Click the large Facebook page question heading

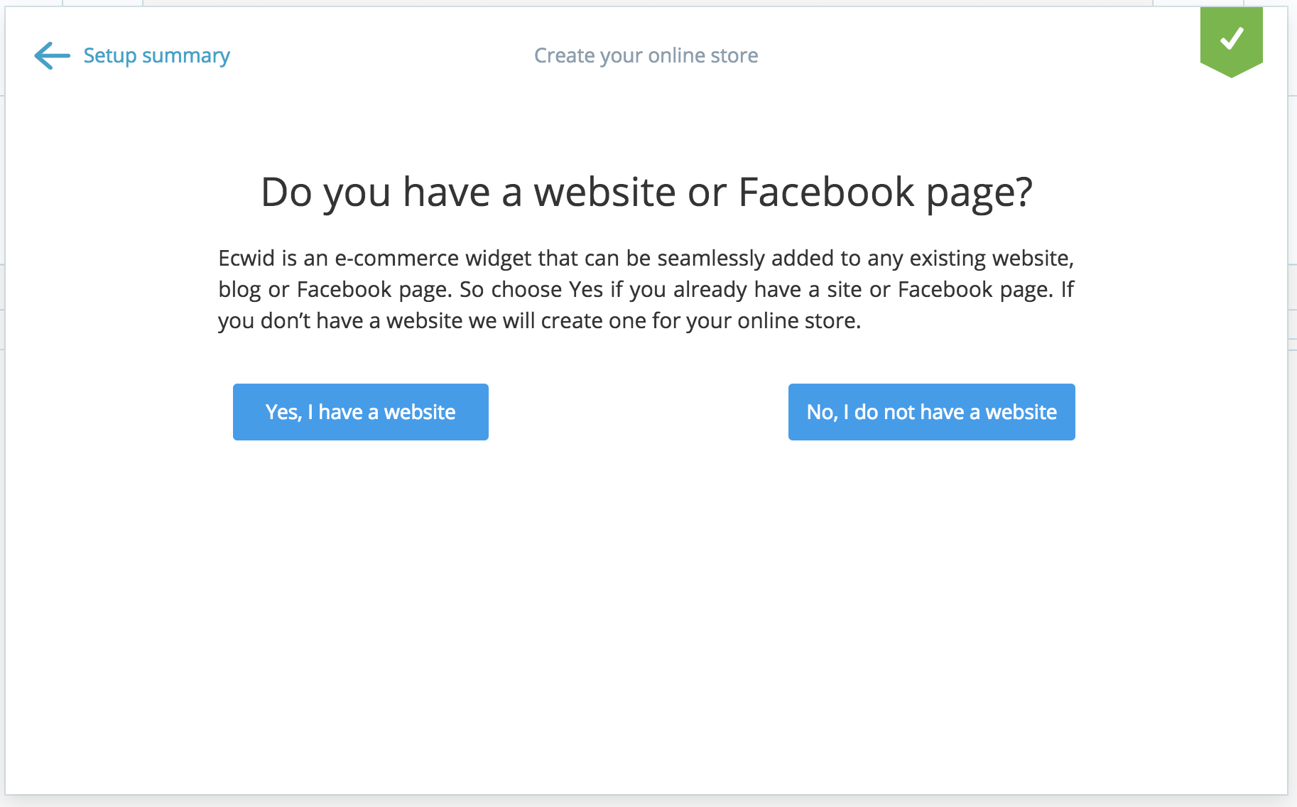pos(646,192)
